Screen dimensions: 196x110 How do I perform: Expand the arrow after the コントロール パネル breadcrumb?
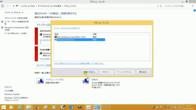click(36, 6)
